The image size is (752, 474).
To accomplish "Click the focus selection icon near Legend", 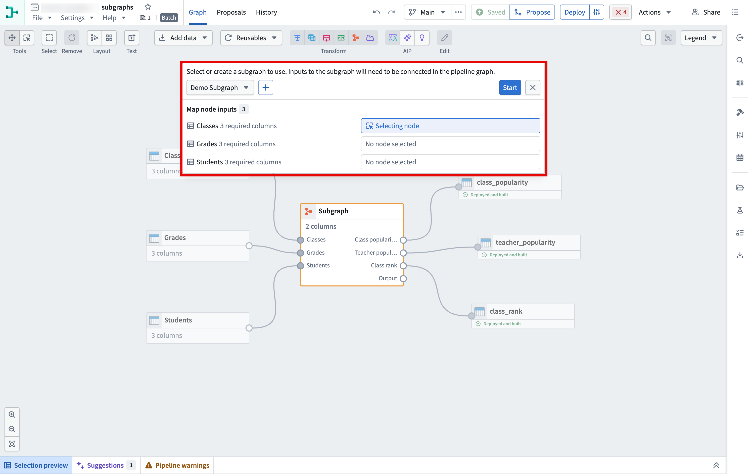I will pyautogui.click(x=668, y=38).
